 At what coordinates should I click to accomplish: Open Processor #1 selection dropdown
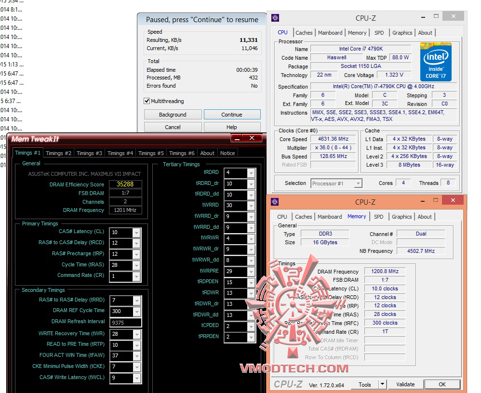coord(358,183)
